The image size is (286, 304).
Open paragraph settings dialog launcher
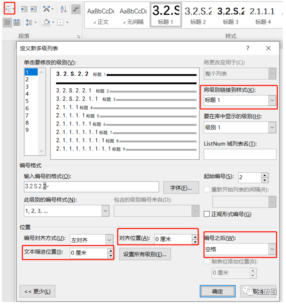(x=79, y=37)
